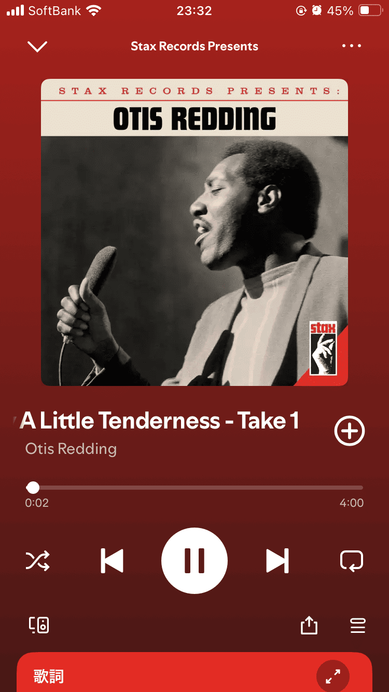This screenshot has height=692, width=389.
Task: Tap the A Little Tenderness song title
Action: click(x=159, y=421)
